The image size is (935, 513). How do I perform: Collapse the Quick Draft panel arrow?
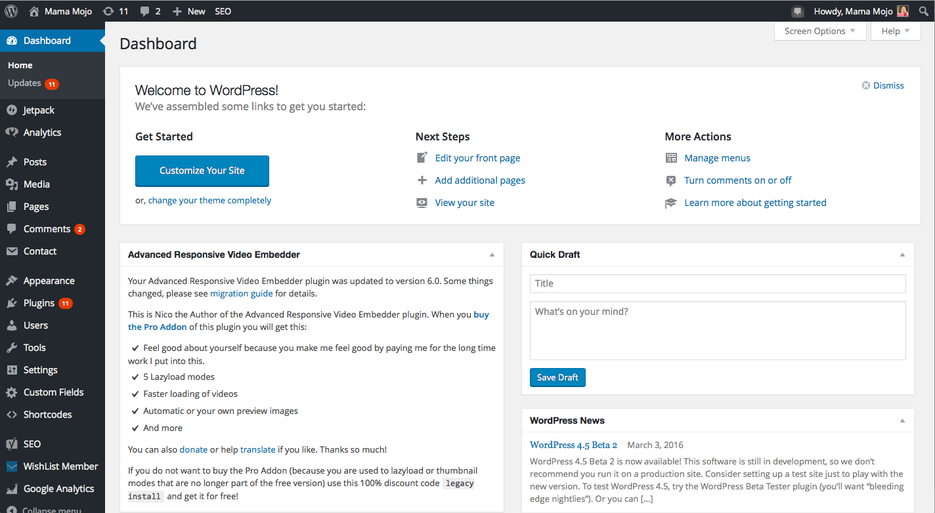[x=902, y=255]
